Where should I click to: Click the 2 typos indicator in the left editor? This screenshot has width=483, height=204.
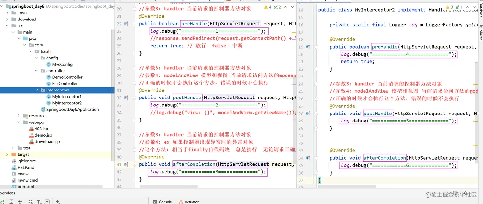pyautogui.click(x=278, y=7)
